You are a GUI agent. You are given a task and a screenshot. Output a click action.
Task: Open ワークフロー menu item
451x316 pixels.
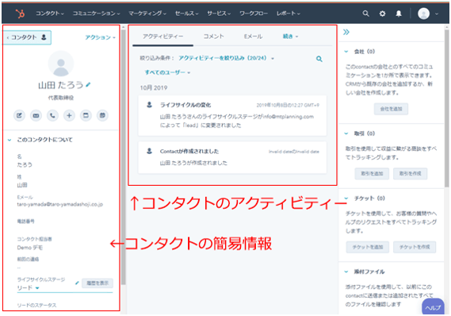(x=254, y=13)
